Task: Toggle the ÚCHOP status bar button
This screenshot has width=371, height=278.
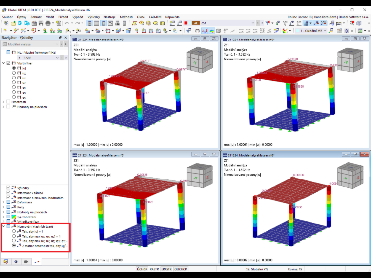Action: [x=142, y=269]
